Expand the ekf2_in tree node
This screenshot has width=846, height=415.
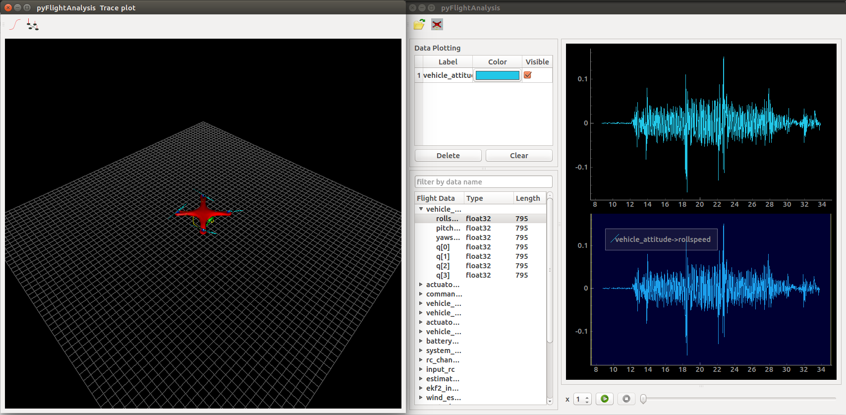(421, 388)
